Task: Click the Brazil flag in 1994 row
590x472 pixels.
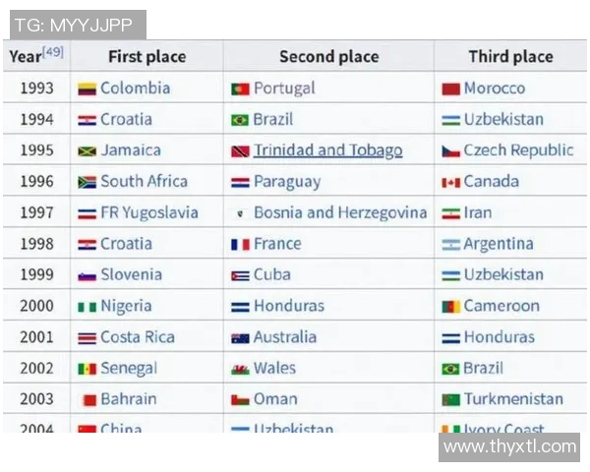Action: [240, 120]
